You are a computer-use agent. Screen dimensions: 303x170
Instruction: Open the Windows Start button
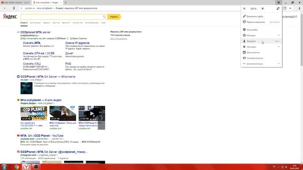[4, 167]
